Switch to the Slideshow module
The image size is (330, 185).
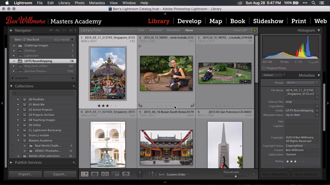pyautogui.click(x=268, y=21)
